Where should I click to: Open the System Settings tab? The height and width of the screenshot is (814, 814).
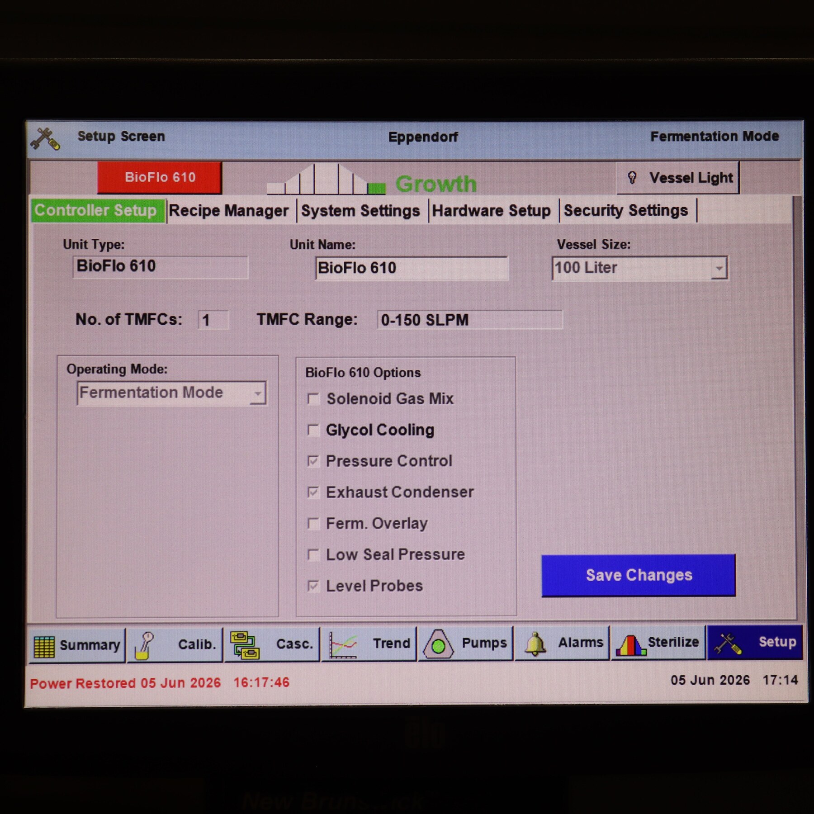coord(361,211)
